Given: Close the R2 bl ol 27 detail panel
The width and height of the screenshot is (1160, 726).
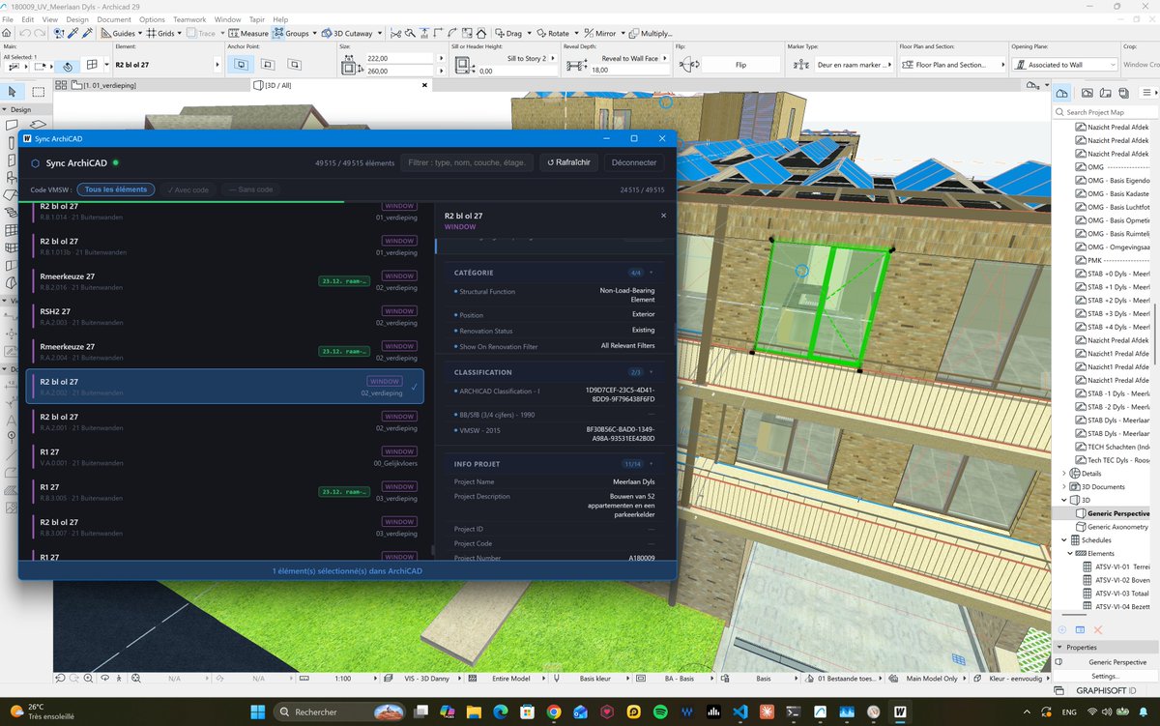Looking at the screenshot, I should tap(663, 216).
